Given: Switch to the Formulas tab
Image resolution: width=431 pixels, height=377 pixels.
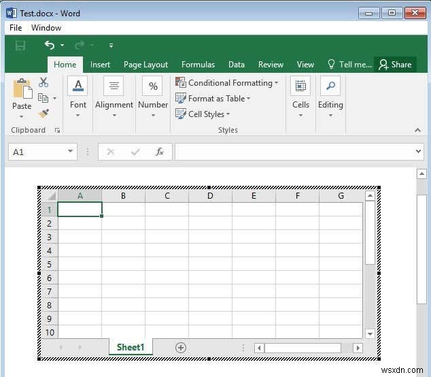Looking at the screenshot, I should pyautogui.click(x=198, y=65).
